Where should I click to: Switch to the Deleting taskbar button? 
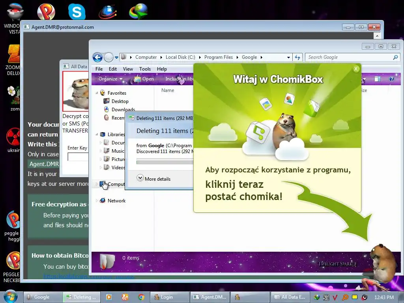point(81,297)
